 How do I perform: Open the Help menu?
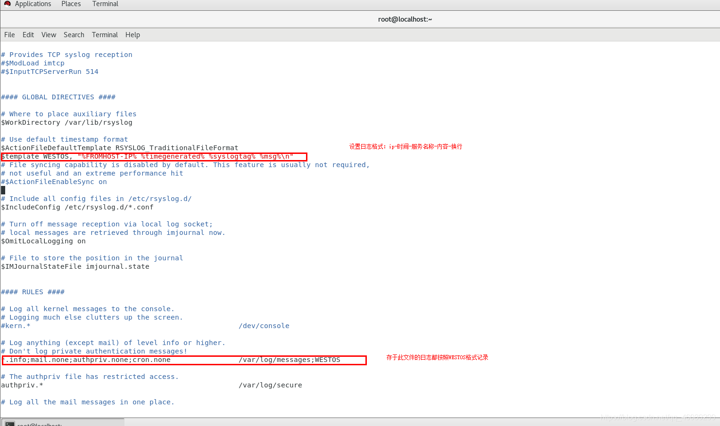[132, 35]
